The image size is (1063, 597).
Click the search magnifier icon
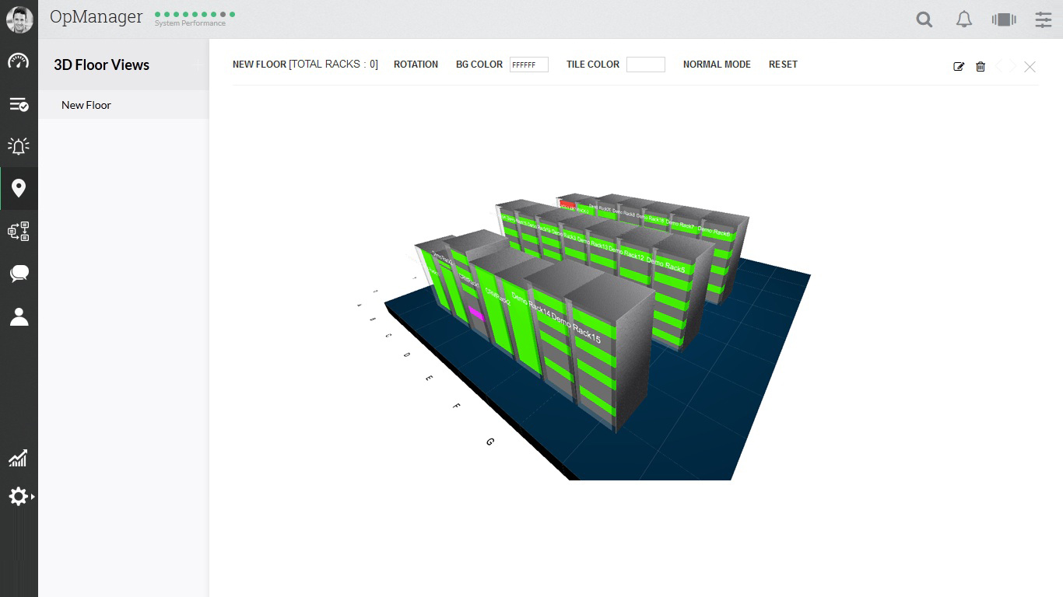pyautogui.click(x=924, y=20)
